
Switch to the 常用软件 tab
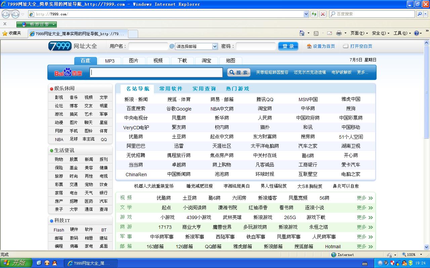point(171,89)
